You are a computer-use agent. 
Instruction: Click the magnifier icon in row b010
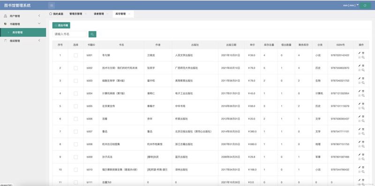tap(363, 172)
